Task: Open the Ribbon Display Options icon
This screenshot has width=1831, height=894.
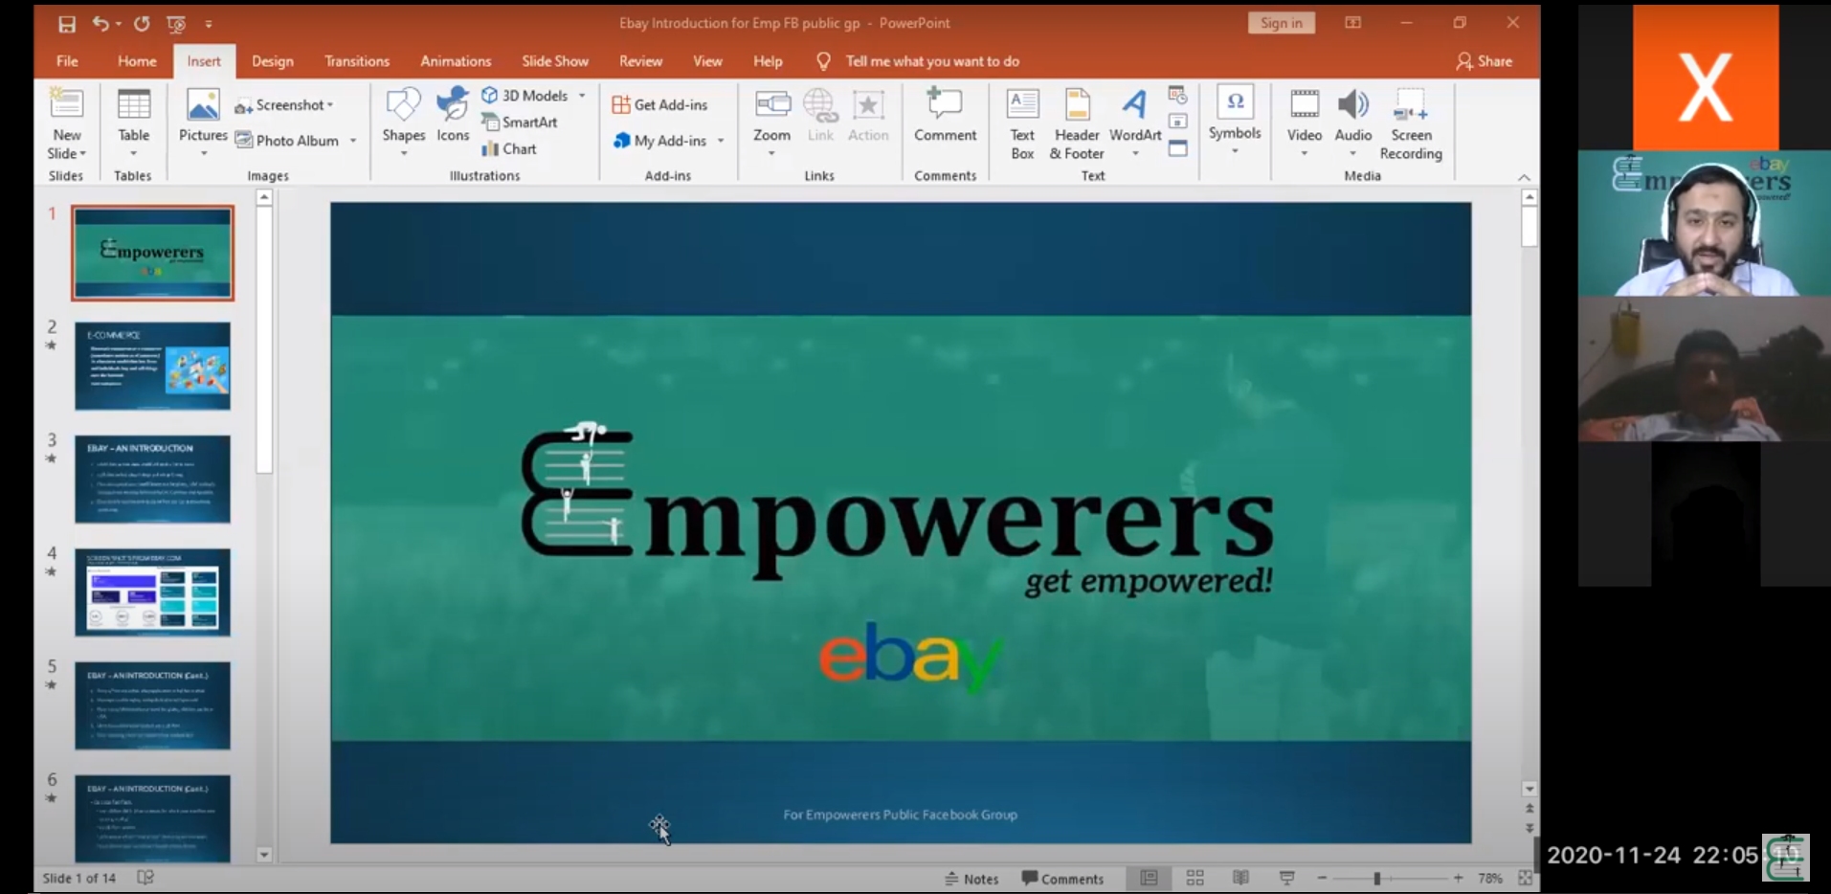Action: coord(1352,23)
